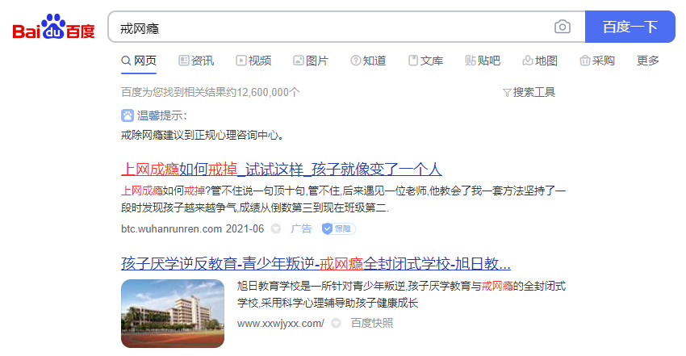Click the 百度一下 search button
This screenshot has height=356, width=686.
click(630, 27)
